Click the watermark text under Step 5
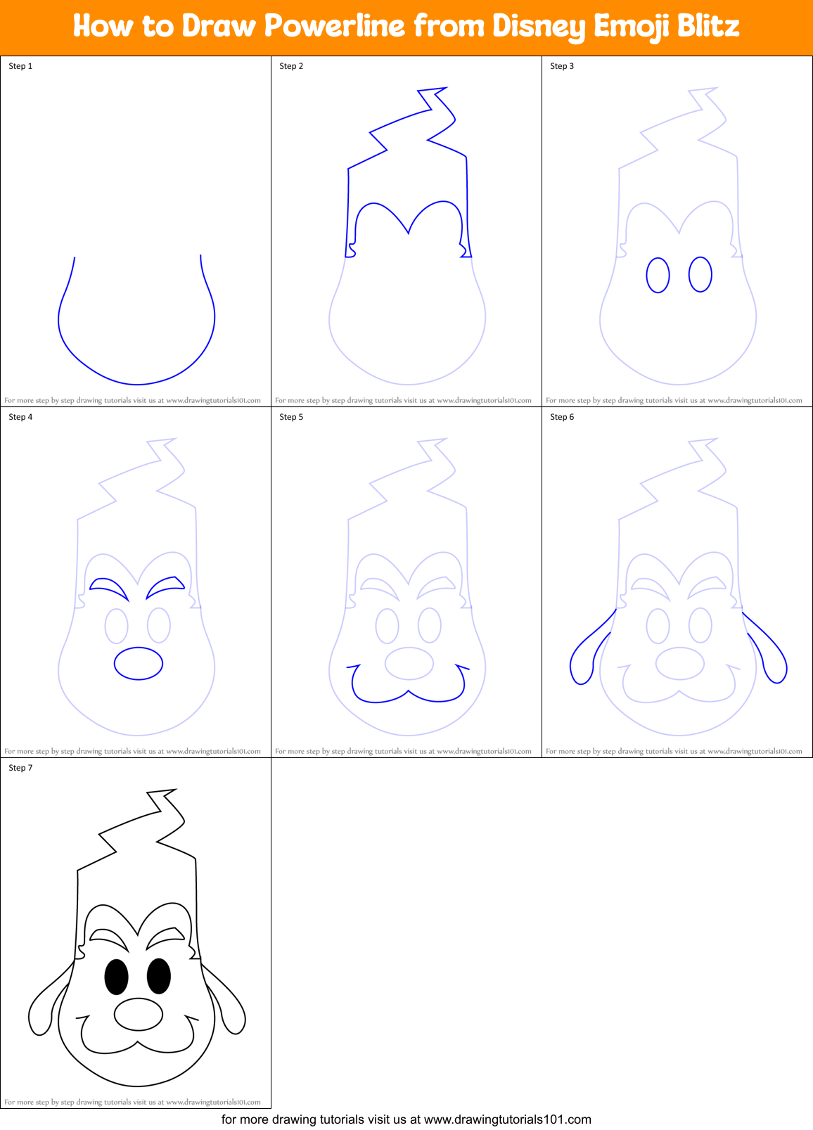 point(403,751)
